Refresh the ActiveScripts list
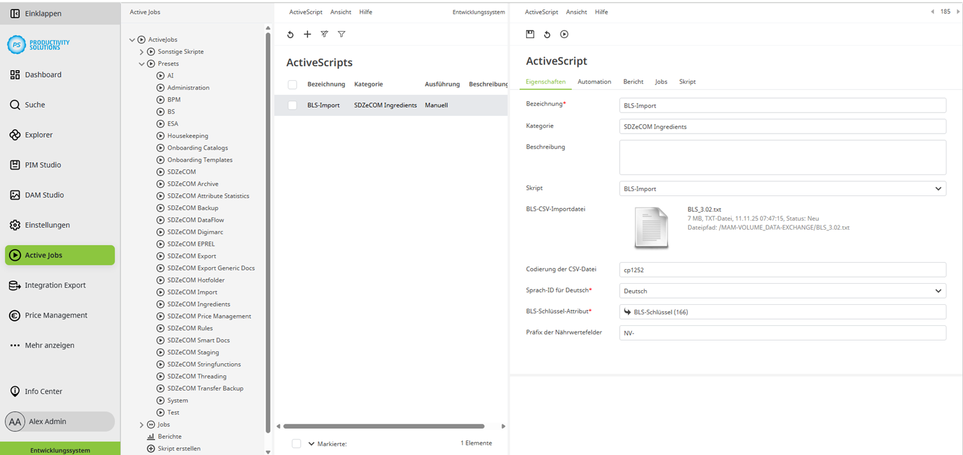This screenshot has height=455, width=963. [291, 34]
